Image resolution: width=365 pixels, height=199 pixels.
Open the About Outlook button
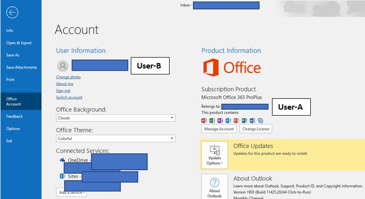click(x=215, y=187)
